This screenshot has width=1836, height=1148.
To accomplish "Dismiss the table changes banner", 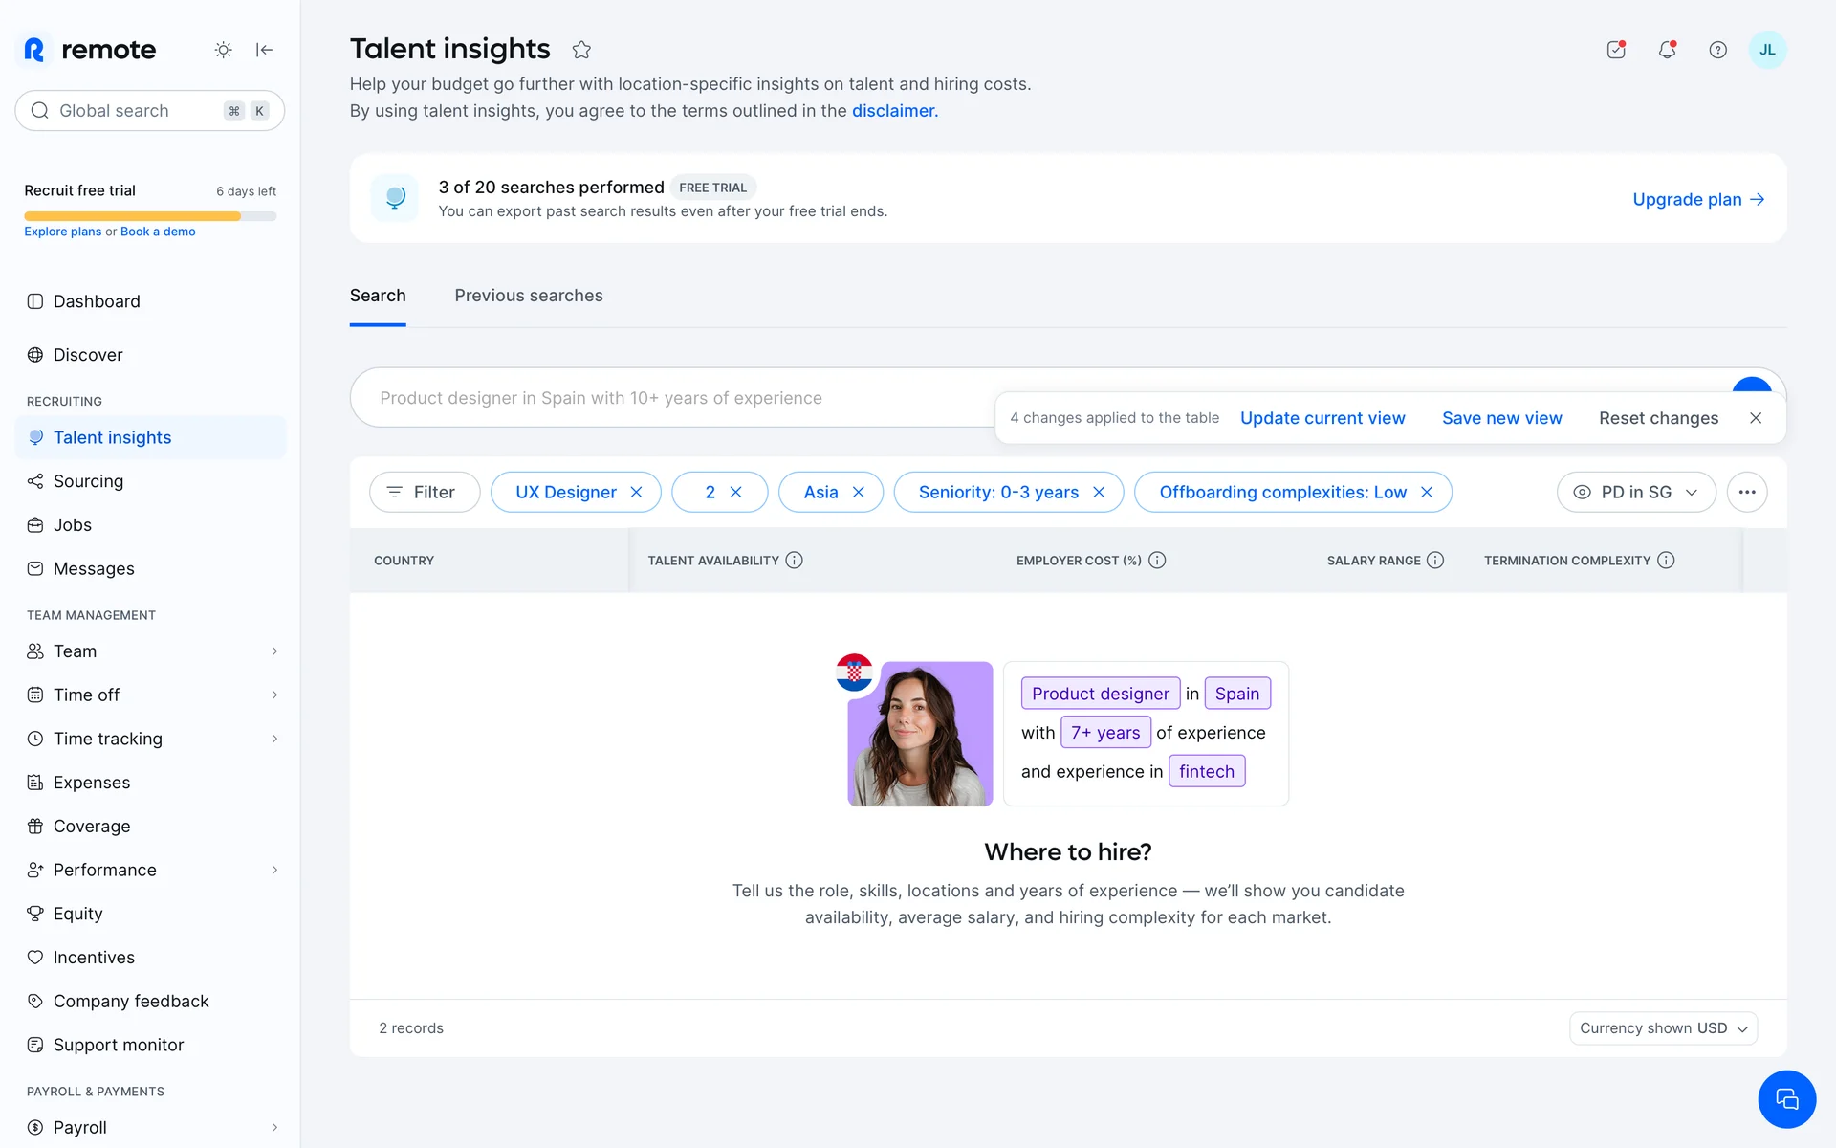I will point(1756,418).
